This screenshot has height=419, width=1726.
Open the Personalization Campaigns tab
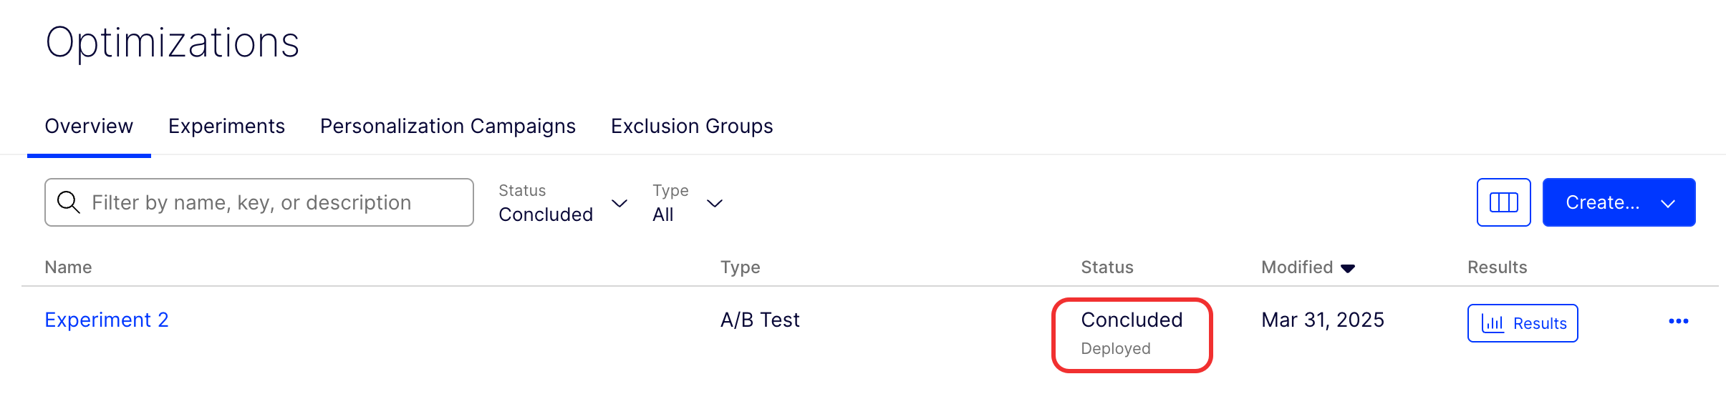pyautogui.click(x=448, y=127)
